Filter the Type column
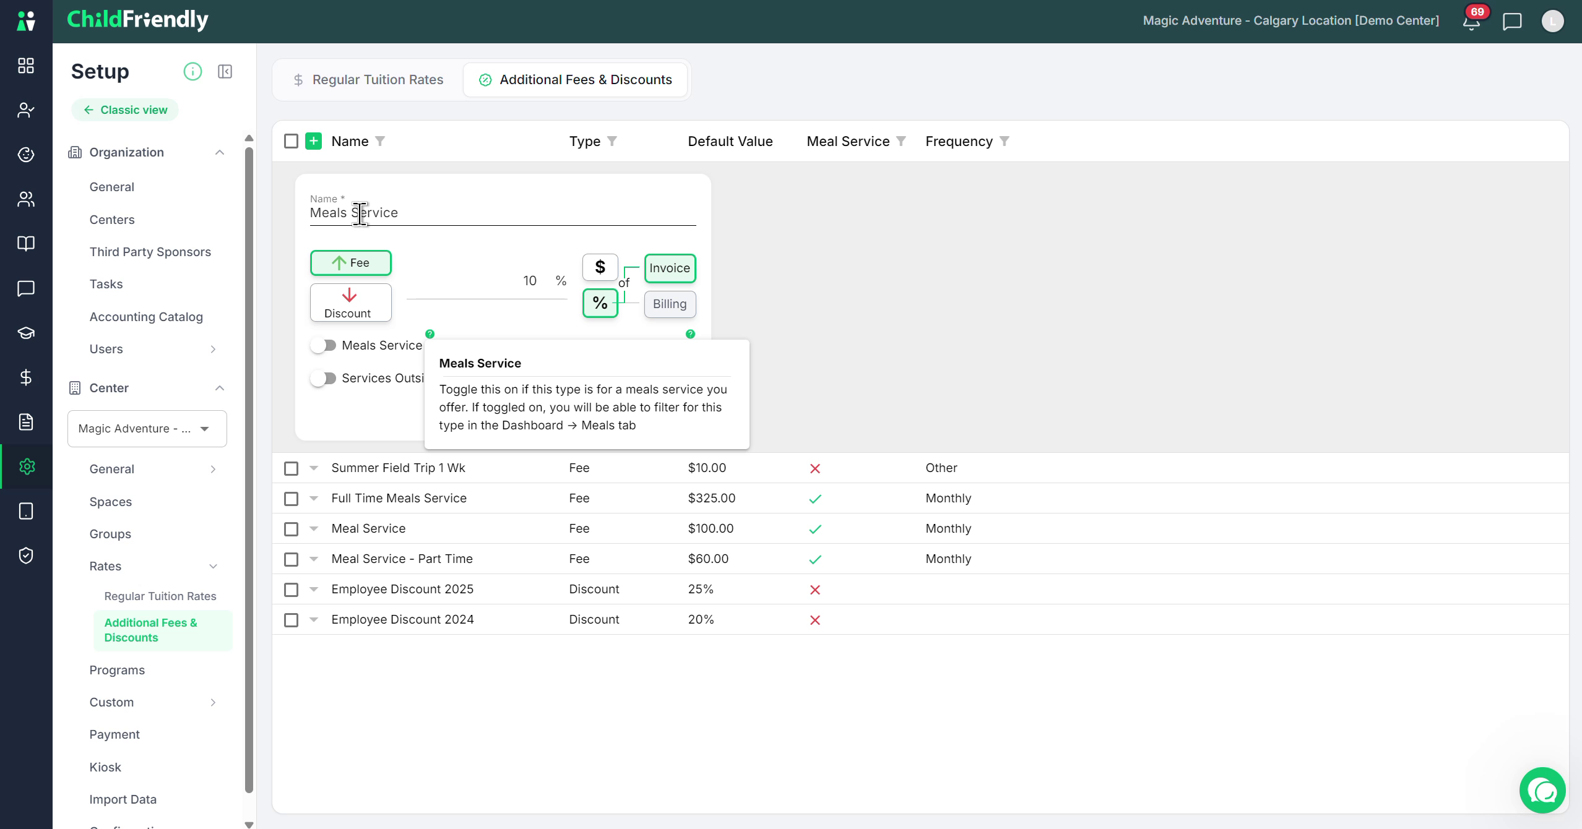 [612, 141]
